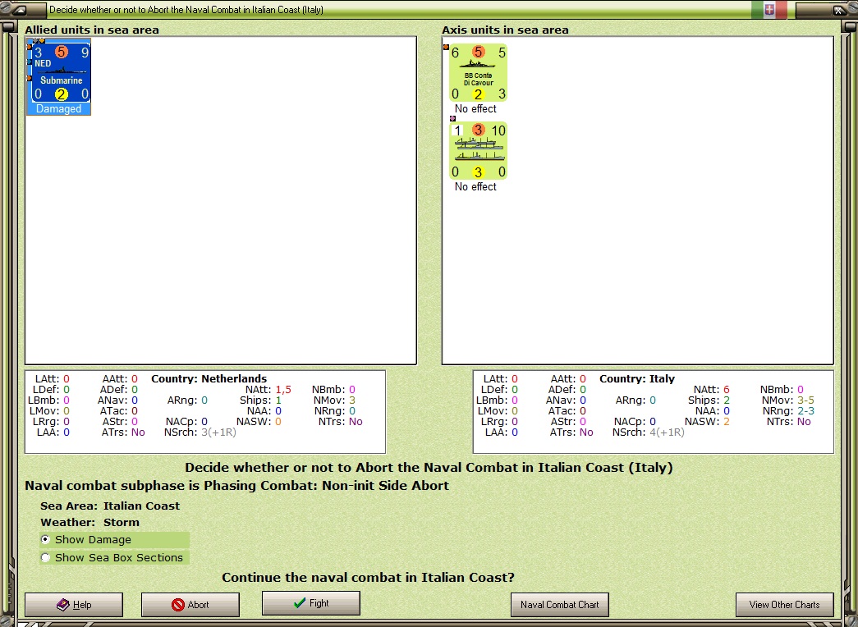Click 'No effect' label under the convoy unit
The width and height of the screenshot is (858, 627).
(475, 186)
